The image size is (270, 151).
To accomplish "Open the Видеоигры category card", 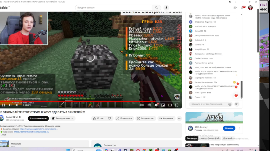I will click(137, 144).
